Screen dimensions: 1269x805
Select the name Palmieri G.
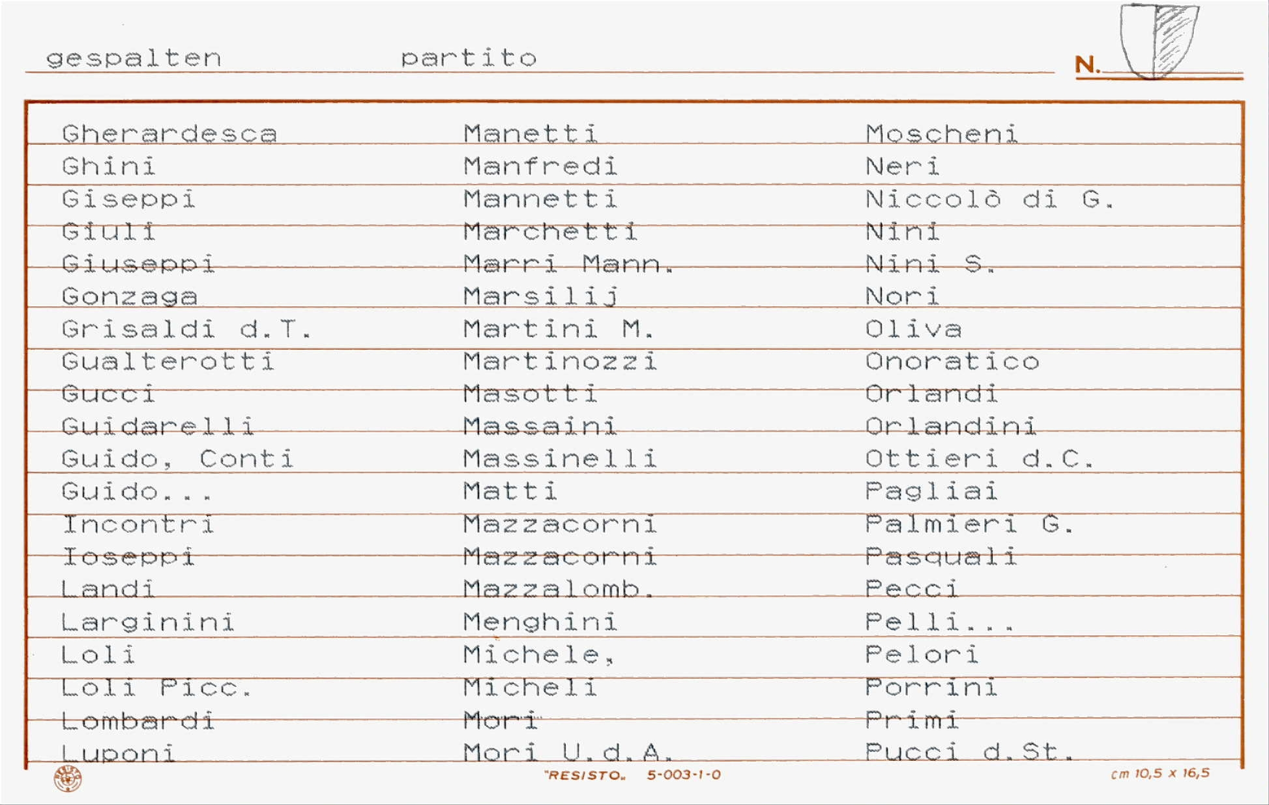coord(970,524)
